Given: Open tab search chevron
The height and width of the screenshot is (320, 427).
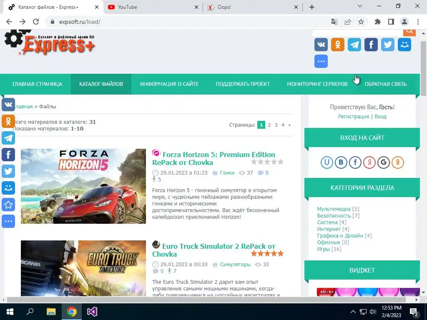Looking at the screenshot, I should click(360, 6).
